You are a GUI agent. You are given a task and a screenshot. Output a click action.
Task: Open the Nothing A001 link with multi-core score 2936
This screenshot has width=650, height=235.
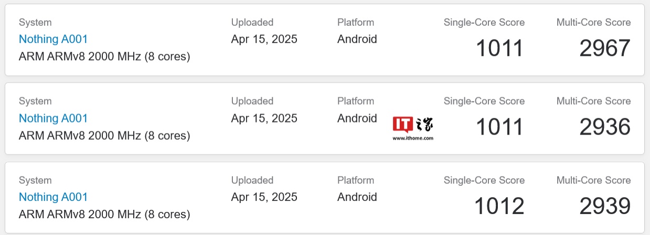[x=53, y=118]
